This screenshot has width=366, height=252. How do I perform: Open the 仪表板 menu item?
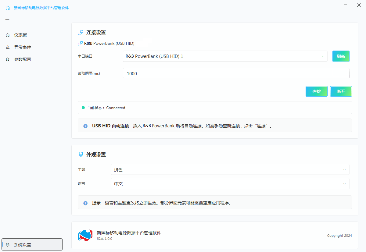click(20, 35)
